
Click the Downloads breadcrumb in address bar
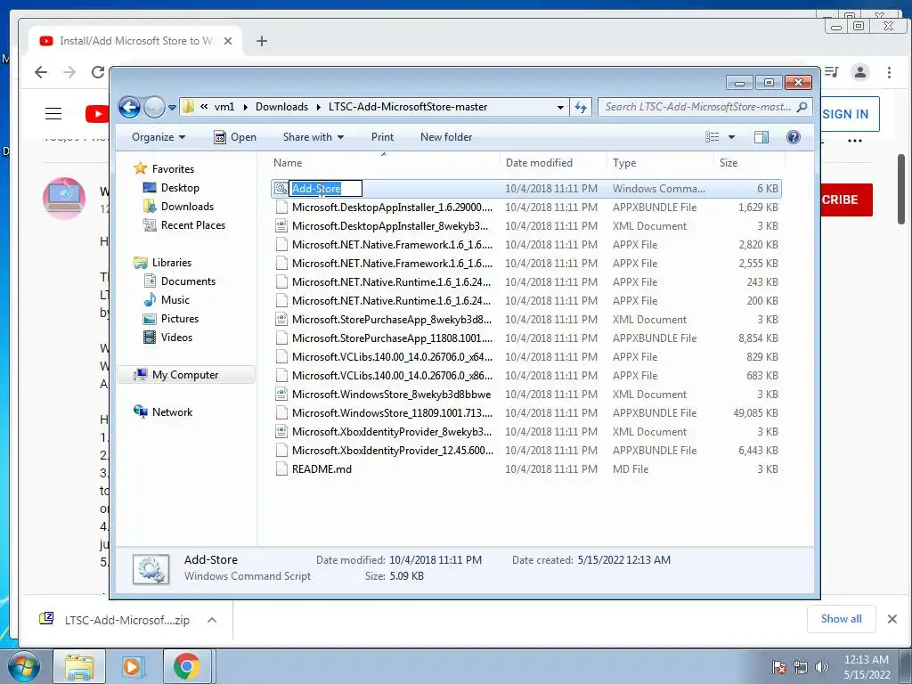tap(281, 107)
